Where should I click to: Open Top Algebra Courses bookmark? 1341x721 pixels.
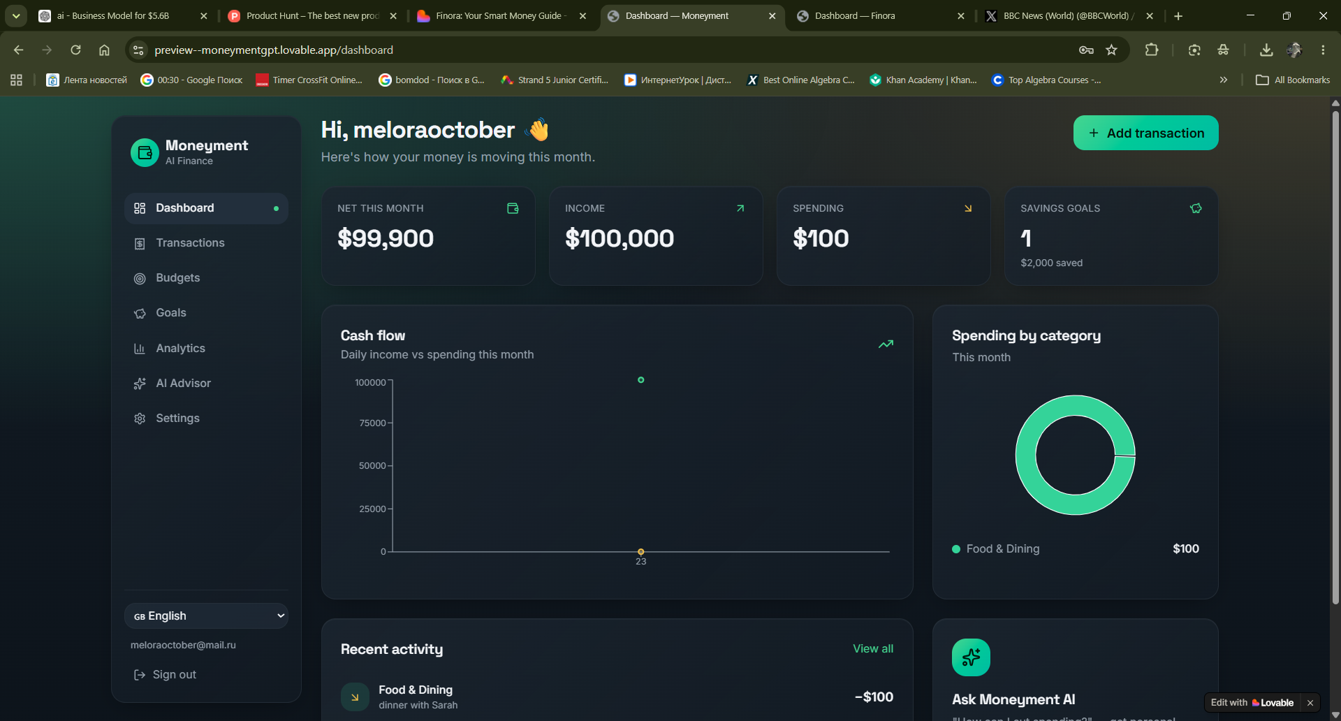[1046, 80]
